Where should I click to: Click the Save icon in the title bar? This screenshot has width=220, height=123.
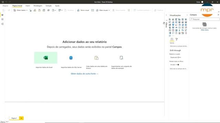tap(3, 2)
